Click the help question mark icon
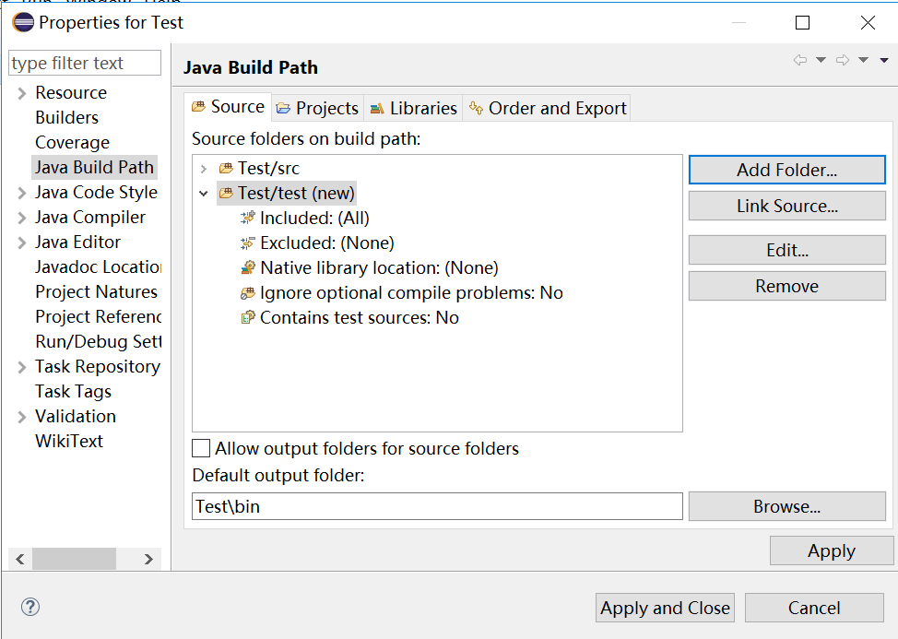 click(30, 607)
